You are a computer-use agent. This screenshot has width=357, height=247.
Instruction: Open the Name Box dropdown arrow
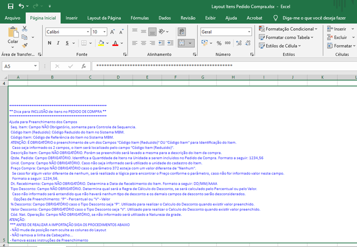(x=36, y=66)
